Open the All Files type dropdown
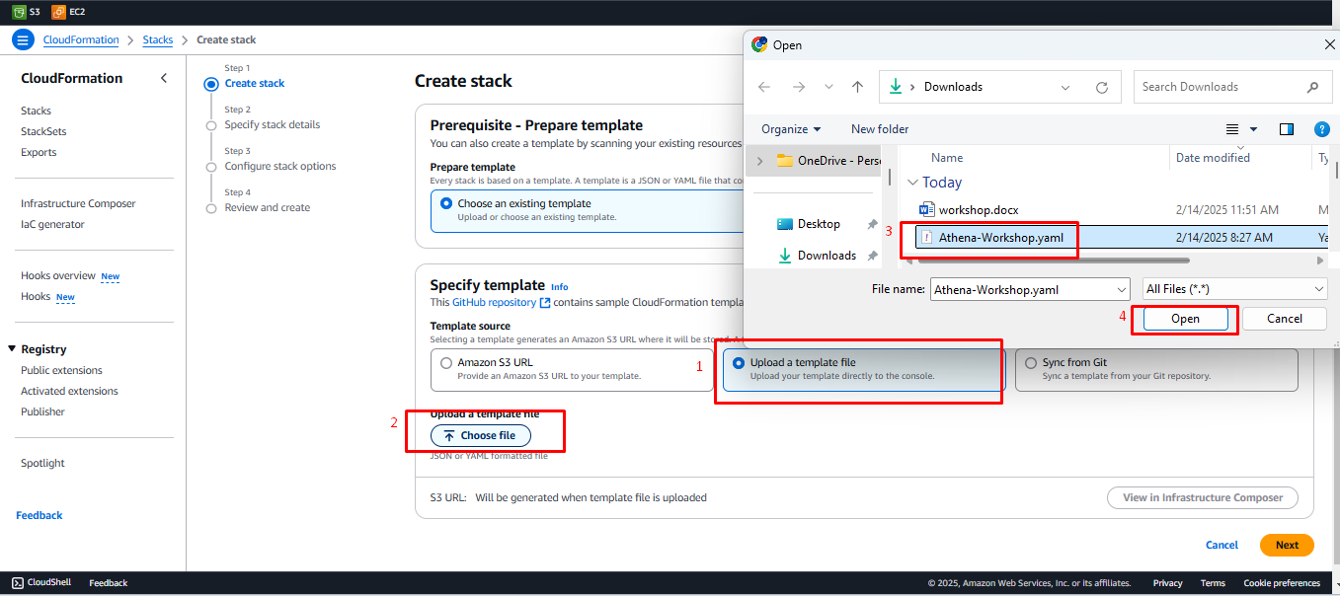1340x596 pixels. 1234,289
